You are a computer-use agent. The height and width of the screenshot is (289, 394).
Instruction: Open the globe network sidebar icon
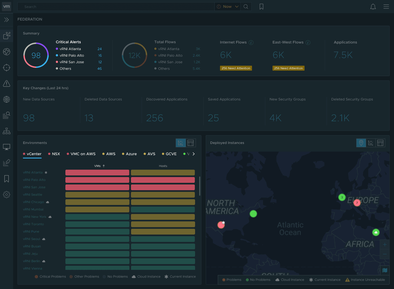[x=7, y=99]
